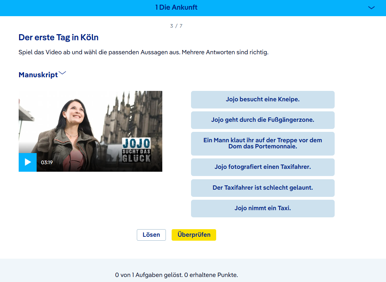
Task: Open the video thumbnail of Jojo
Action: click(x=90, y=131)
